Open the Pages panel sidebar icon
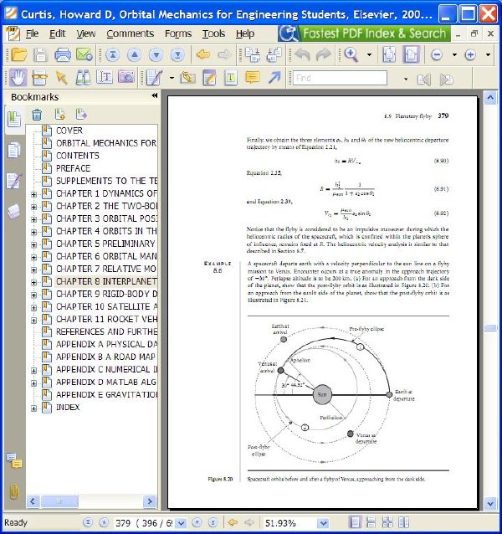This screenshot has width=502, height=534. (13, 150)
